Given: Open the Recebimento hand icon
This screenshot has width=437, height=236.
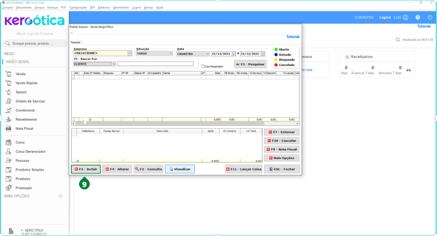Looking at the screenshot, I should click(9, 119).
